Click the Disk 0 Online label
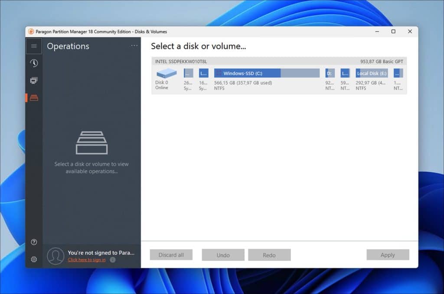Screen dimensions: 444x294 [162, 85]
